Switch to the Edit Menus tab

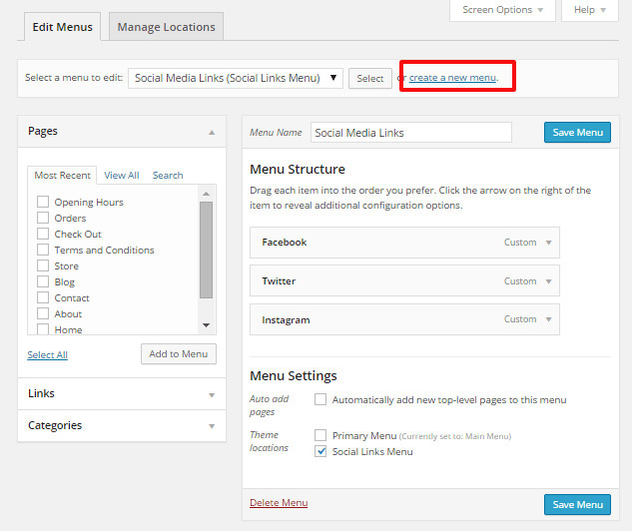pos(63,27)
